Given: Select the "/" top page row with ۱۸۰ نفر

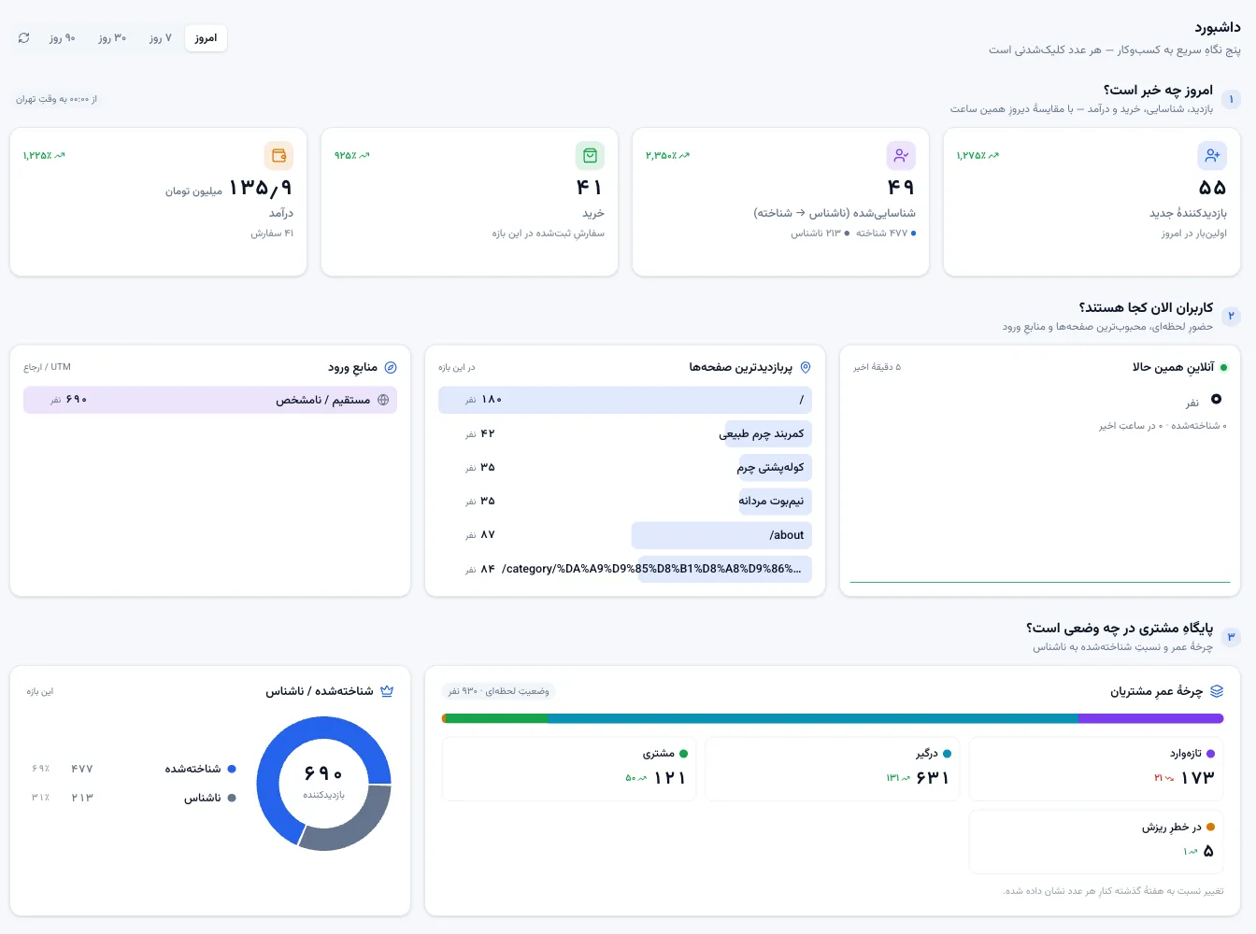Looking at the screenshot, I should coord(625,400).
